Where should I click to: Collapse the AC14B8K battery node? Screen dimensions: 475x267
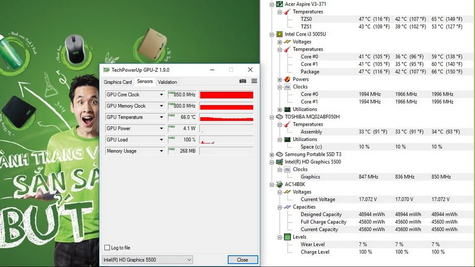272,184
